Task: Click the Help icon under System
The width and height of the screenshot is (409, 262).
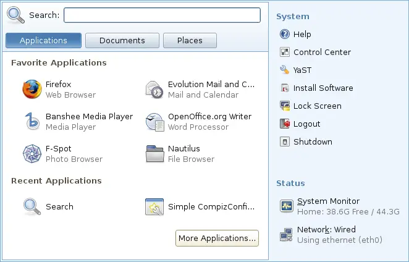Action: pyautogui.click(x=285, y=35)
